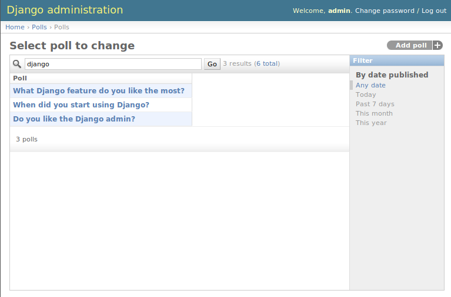Select the 'Any date' filter
Screen dimensions: 451x297
click(x=370, y=85)
